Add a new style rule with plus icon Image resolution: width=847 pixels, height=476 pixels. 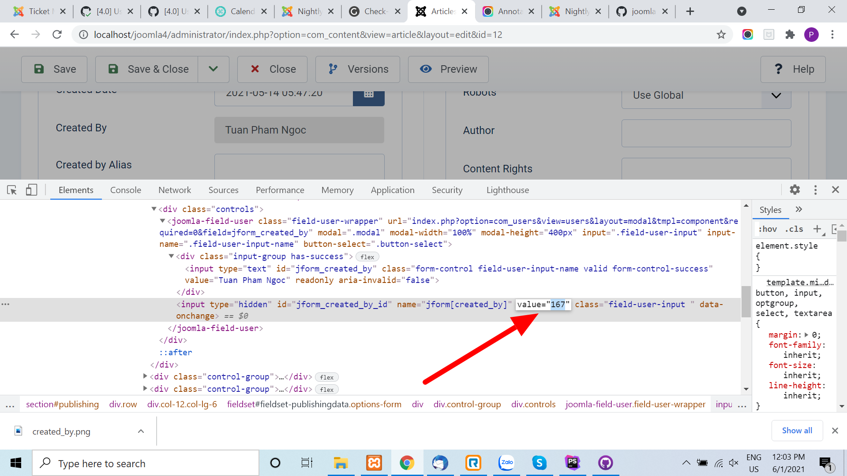817,229
